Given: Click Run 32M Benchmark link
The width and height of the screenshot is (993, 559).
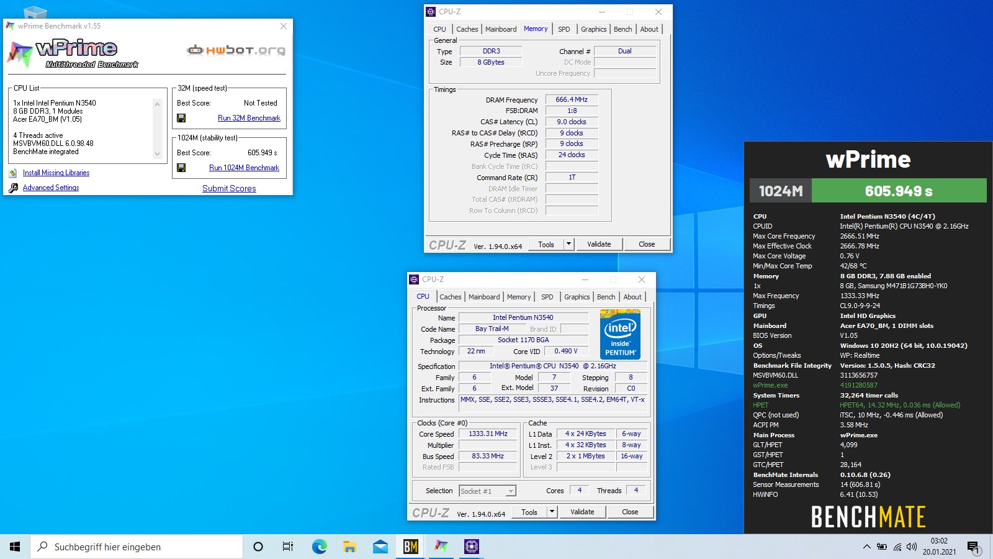Looking at the screenshot, I should click(x=249, y=118).
